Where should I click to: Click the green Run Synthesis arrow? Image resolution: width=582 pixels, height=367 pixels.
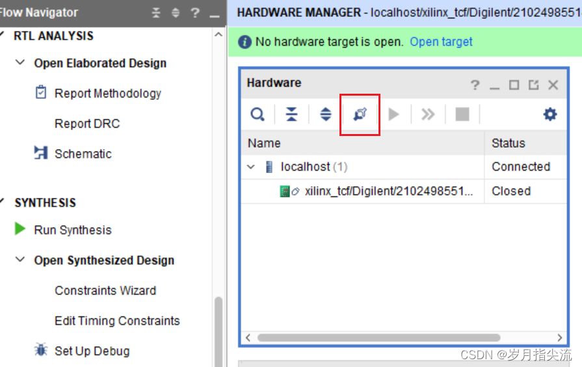[20, 229]
